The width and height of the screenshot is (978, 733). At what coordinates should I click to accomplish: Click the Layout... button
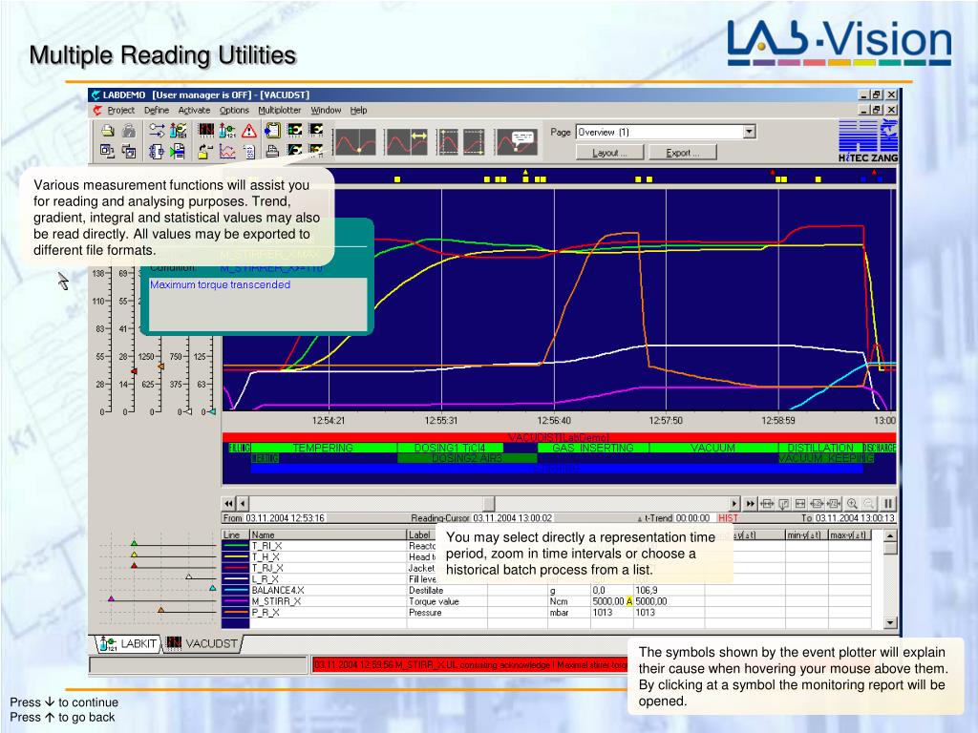(x=608, y=153)
